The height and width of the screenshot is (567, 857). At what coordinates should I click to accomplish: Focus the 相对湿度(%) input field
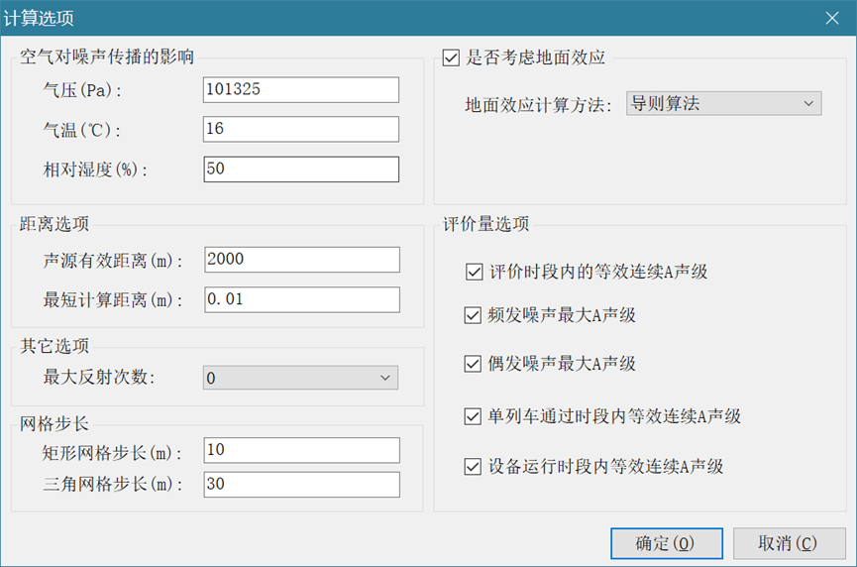[x=300, y=170]
